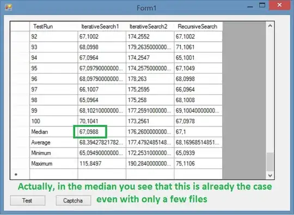Screen dimensions: 294x215
Task: Select the cell 66,0964
Action: [198, 90]
